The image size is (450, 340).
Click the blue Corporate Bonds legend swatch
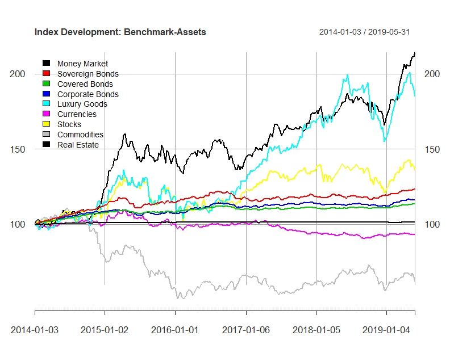46,94
